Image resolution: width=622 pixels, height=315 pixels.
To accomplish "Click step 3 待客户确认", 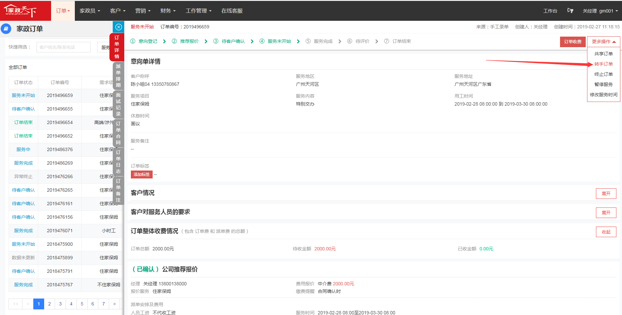I will tap(229, 41).
